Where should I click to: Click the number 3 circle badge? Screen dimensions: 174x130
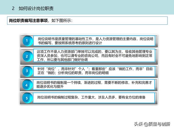click(27, 71)
